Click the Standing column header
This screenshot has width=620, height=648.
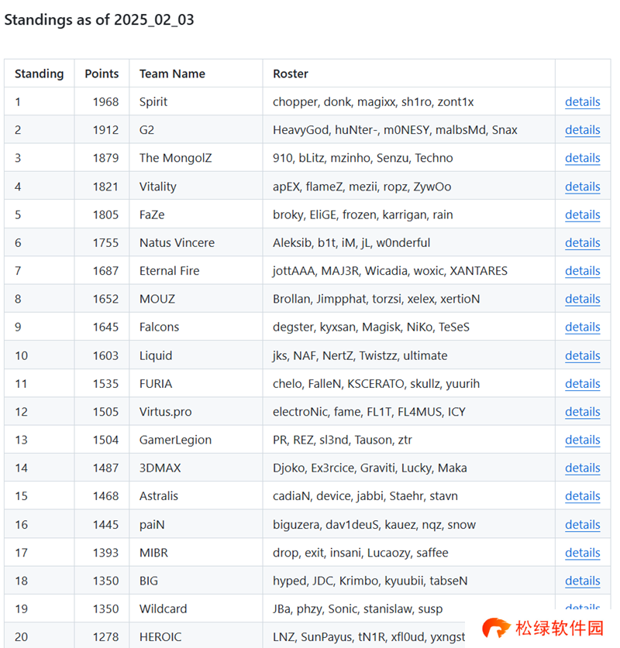point(39,74)
